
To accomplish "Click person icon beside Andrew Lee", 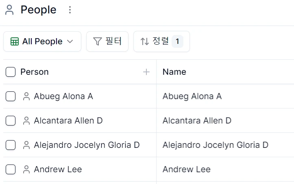I will tap(26, 169).
